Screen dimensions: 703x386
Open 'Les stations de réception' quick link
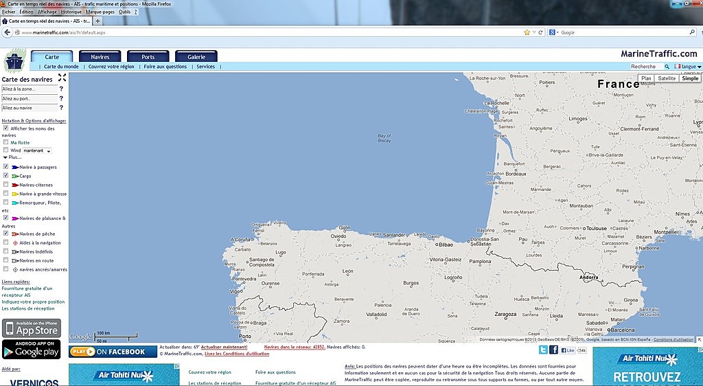(x=28, y=308)
